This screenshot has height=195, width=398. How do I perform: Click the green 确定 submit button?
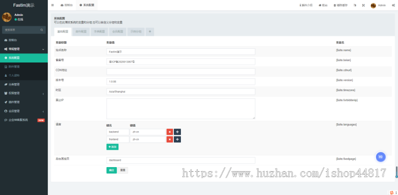(111, 170)
